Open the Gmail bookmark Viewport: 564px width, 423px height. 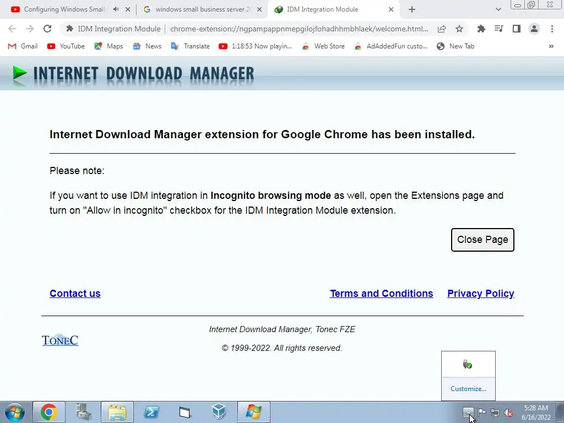(23, 46)
